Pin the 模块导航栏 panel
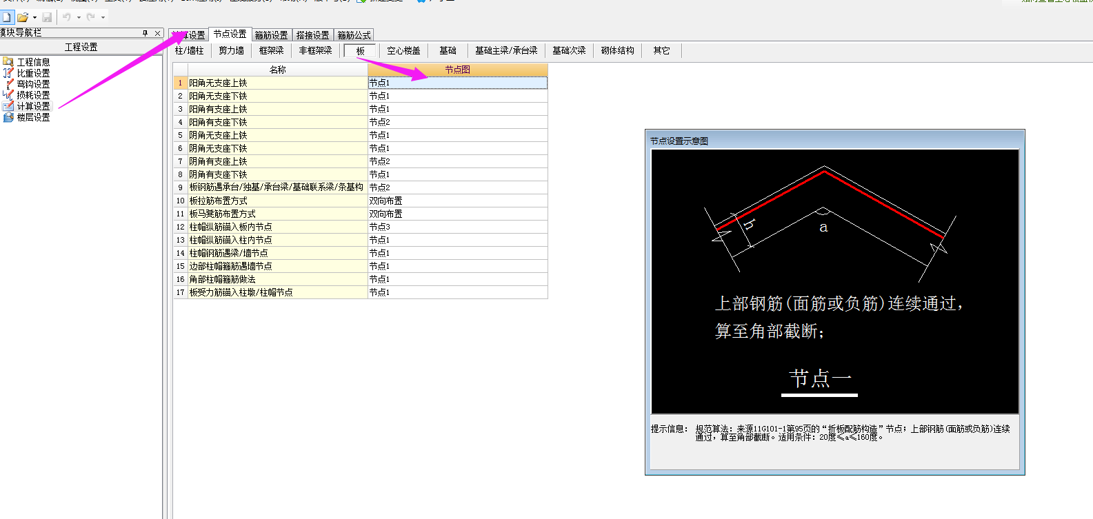The width and height of the screenshot is (1093, 519). [145, 33]
